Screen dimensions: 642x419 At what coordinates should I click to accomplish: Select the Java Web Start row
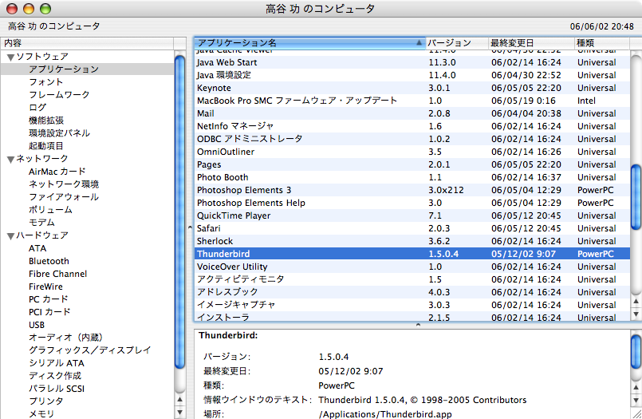[x=412, y=62]
